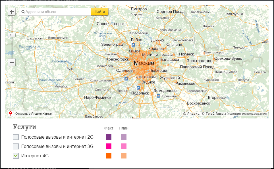Click the 4G Факт orange swatch
This screenshot has width=274, height=169.
(109, 156)
